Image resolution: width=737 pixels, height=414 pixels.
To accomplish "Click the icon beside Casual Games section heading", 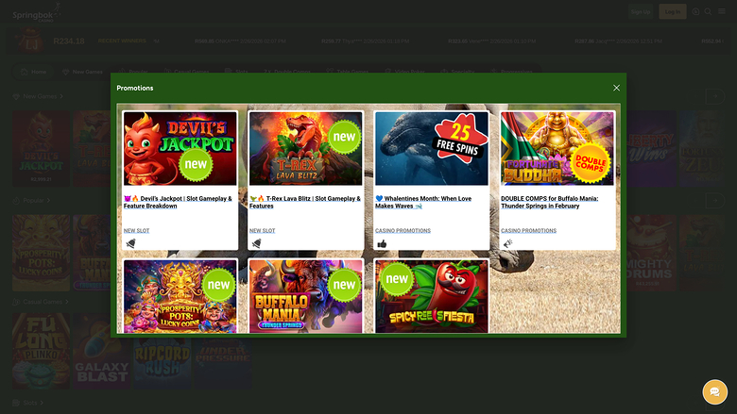I will 16,302.
